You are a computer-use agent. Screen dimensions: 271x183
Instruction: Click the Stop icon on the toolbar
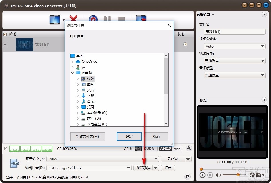(121, 18)
